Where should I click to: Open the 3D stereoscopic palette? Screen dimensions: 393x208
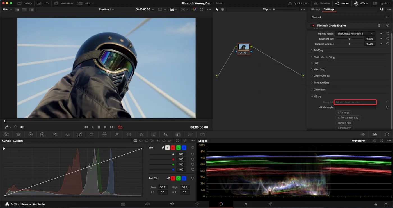click(202, 134)
